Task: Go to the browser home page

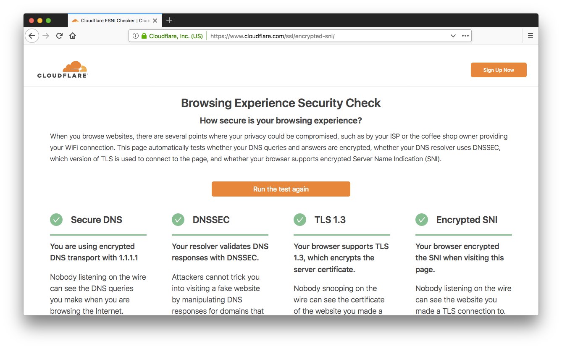Action: (x=73, y=36)
